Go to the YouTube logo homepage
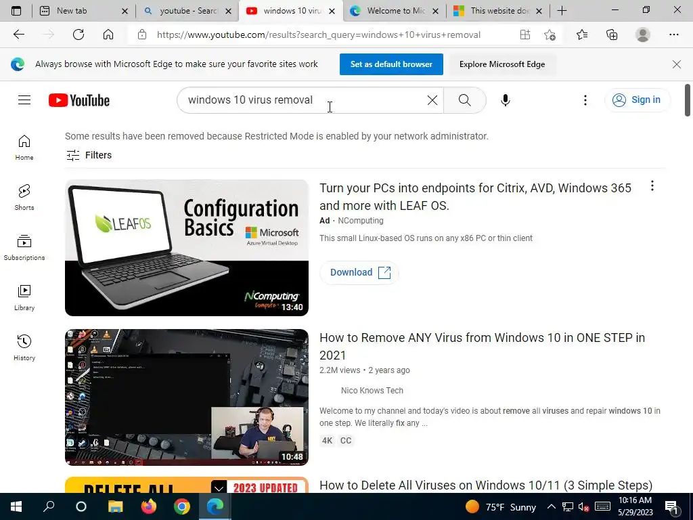The width and height of the screenshot is (693, 520). pos(79,100)
